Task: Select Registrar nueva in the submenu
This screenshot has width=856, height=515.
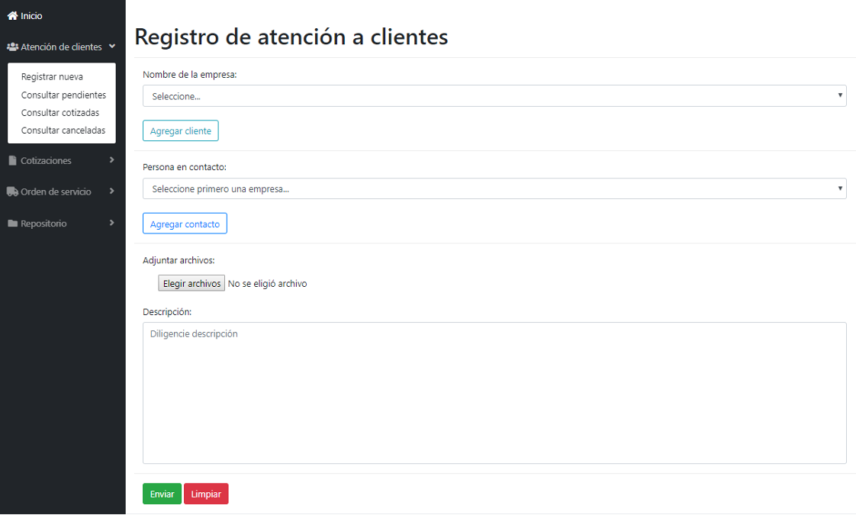Action: [x=52, y=77]
